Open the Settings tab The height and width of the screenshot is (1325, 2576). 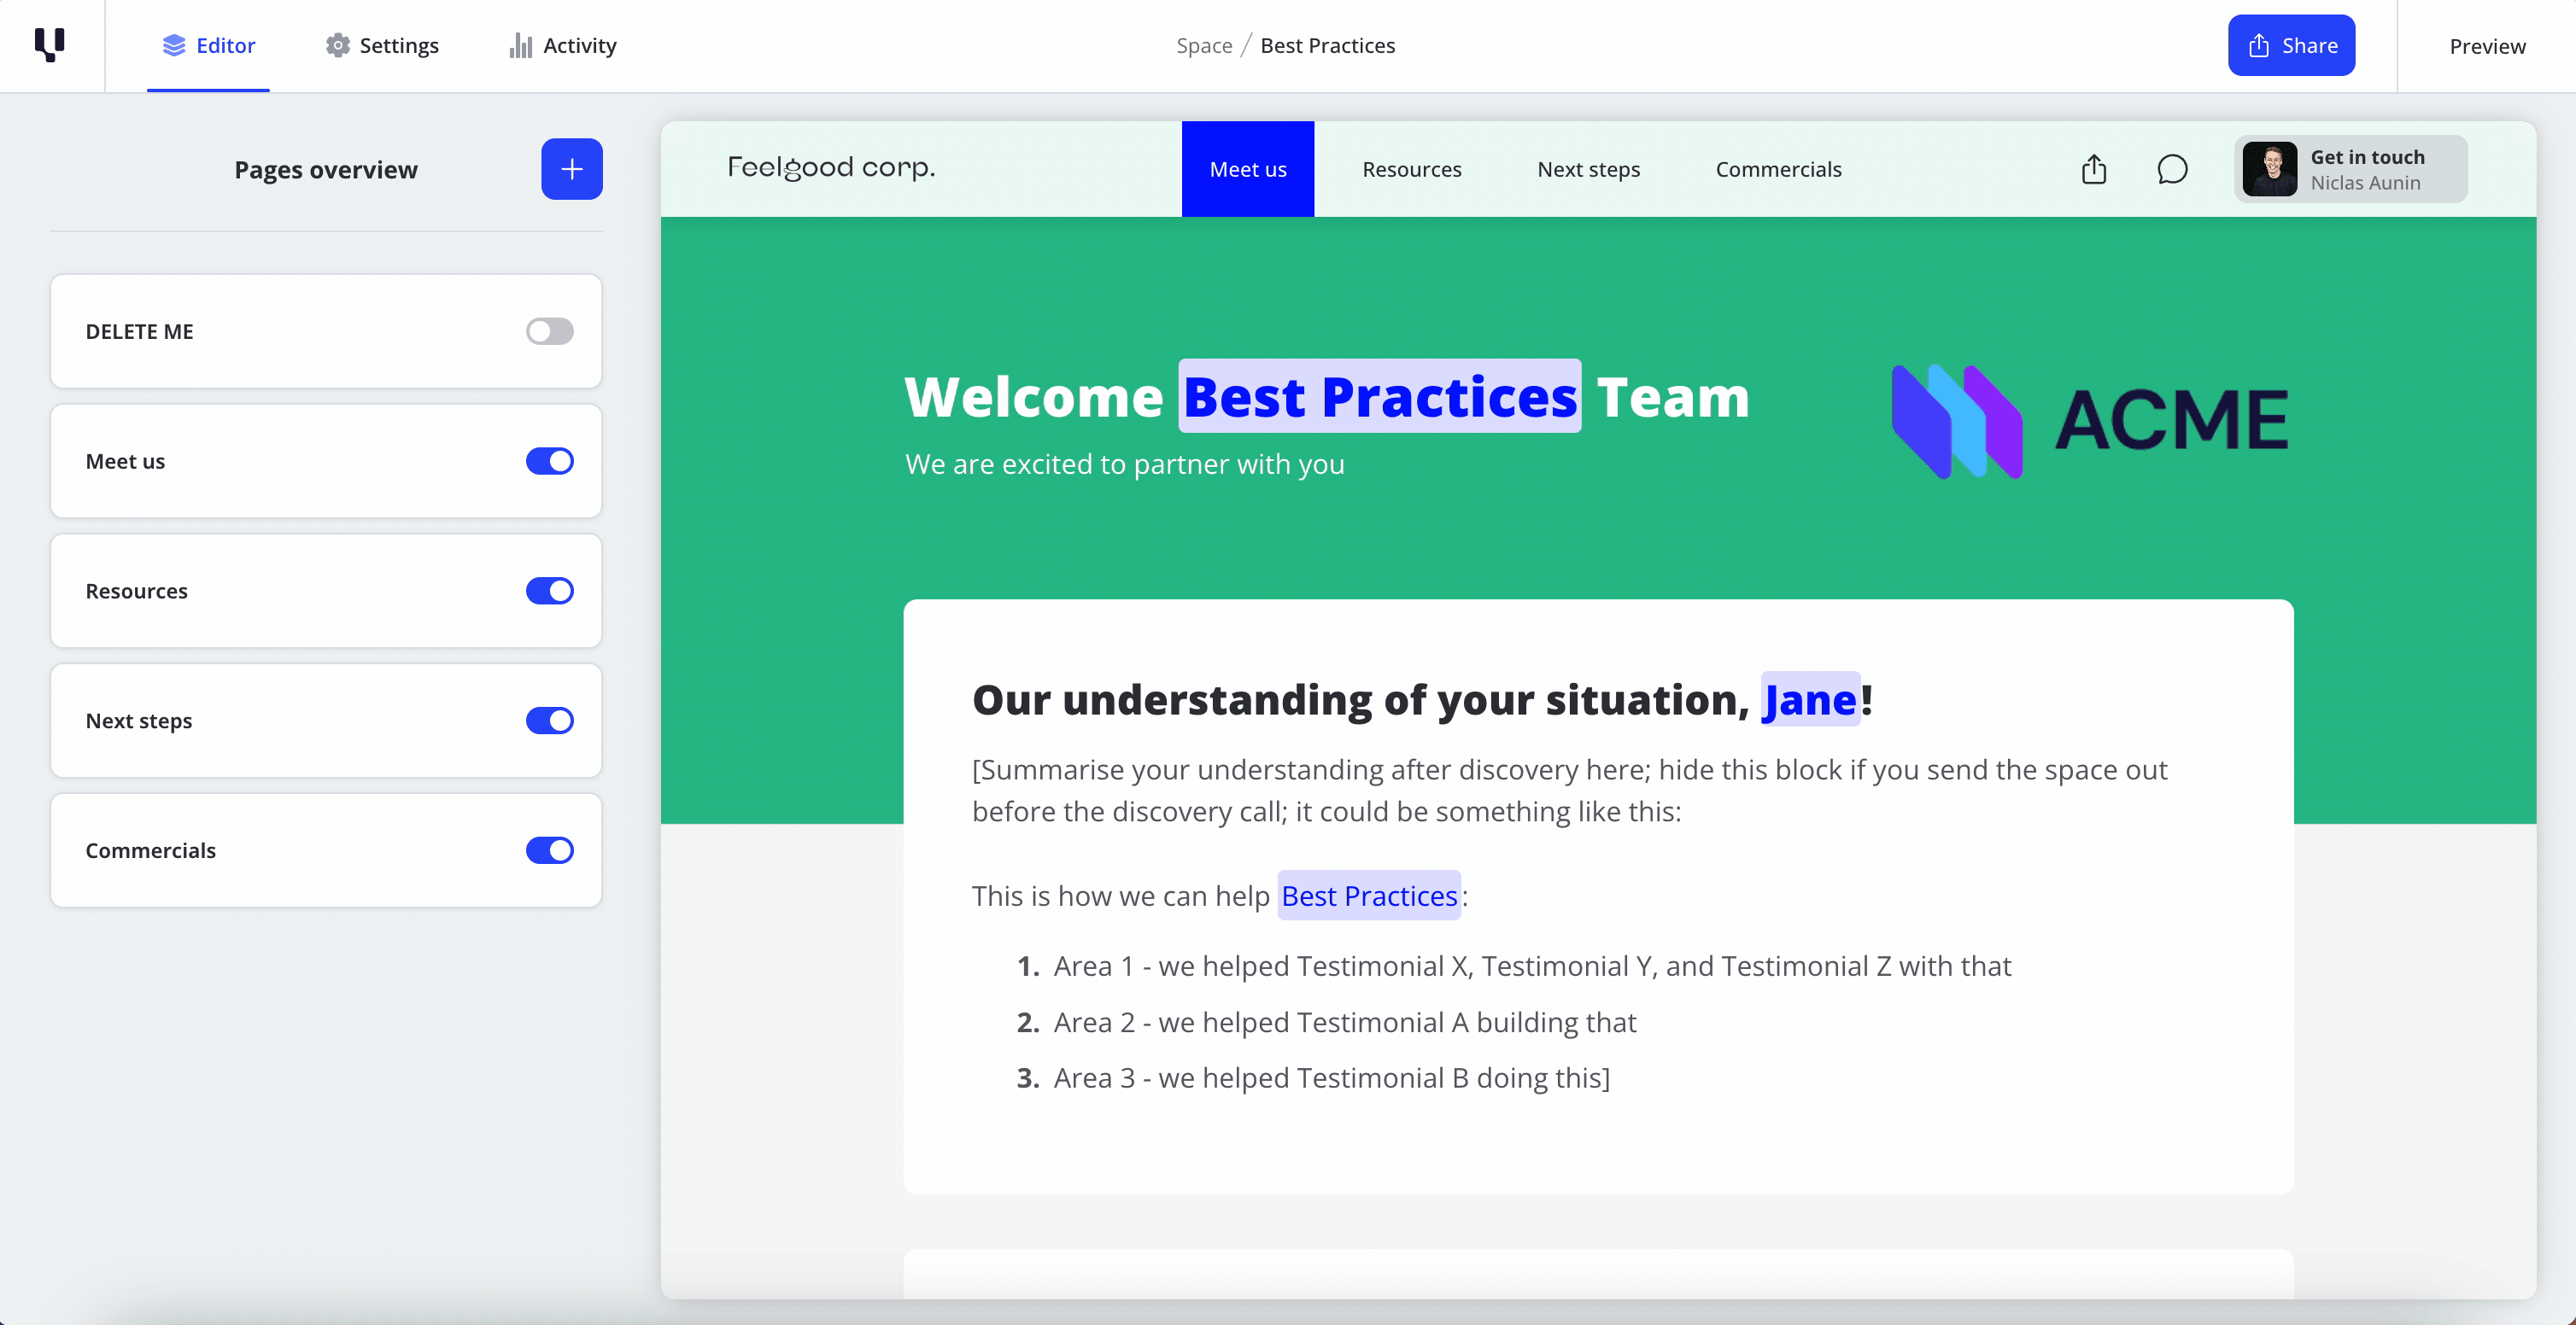click(381, 46)
